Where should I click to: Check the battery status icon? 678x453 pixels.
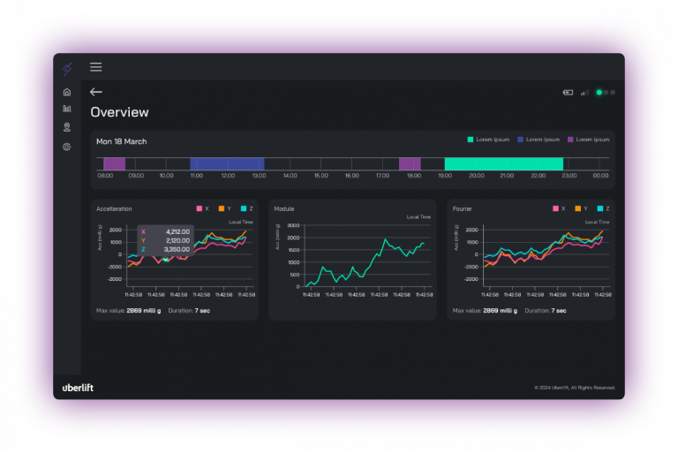[x=568, y=92]
